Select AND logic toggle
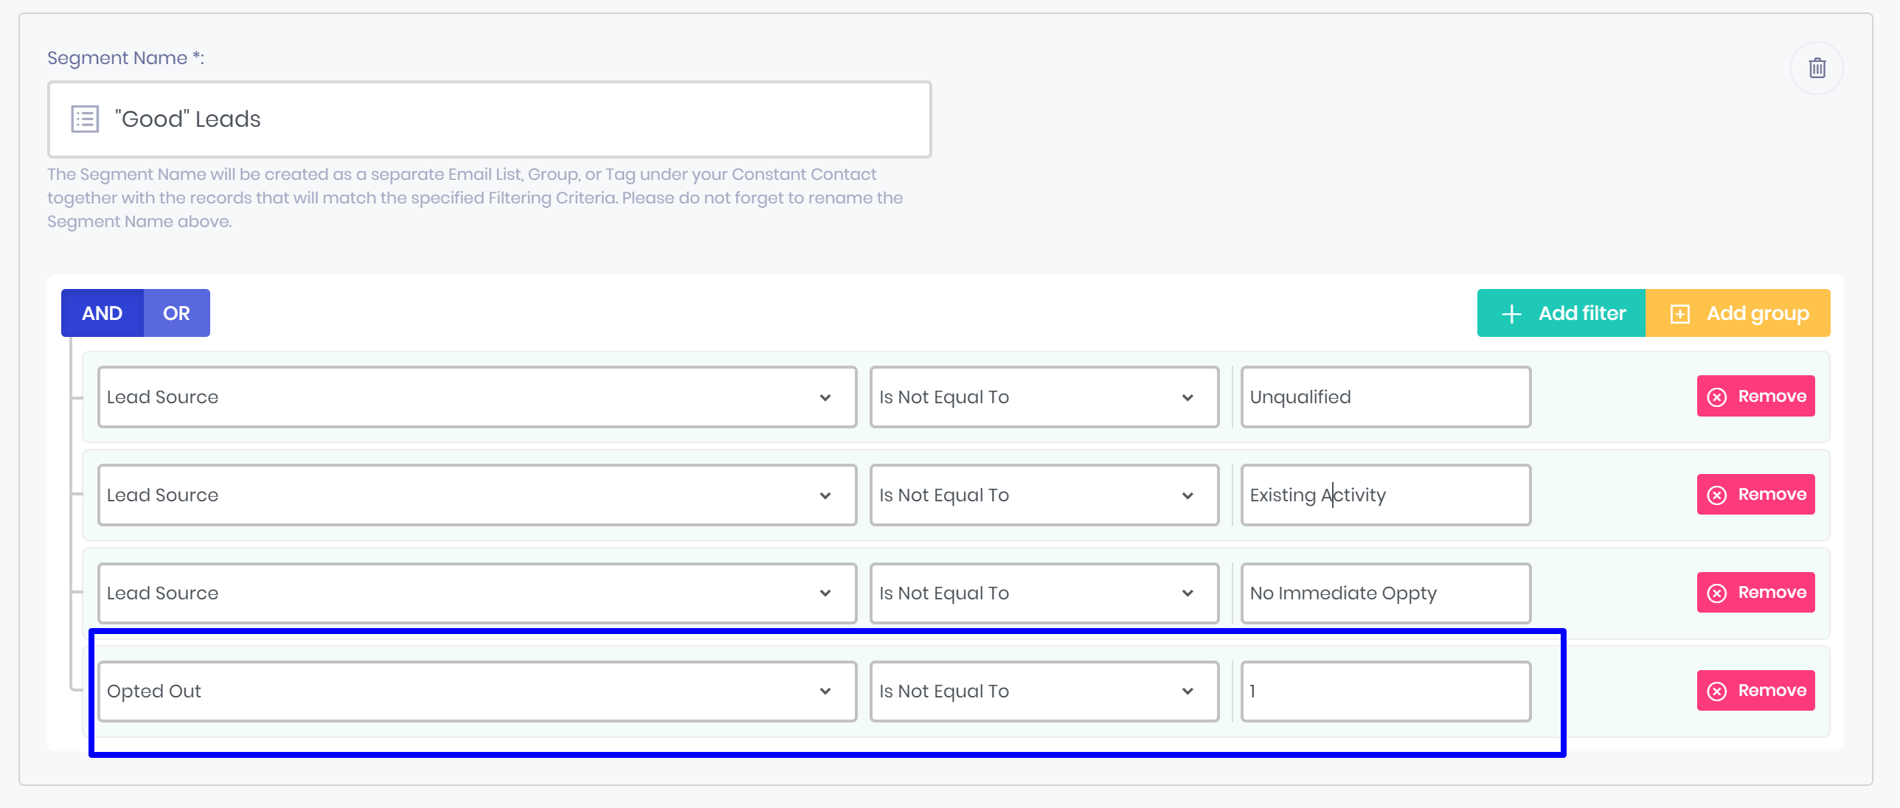The width and height of the screenshot is (1900, 808). tap(103, 313)
